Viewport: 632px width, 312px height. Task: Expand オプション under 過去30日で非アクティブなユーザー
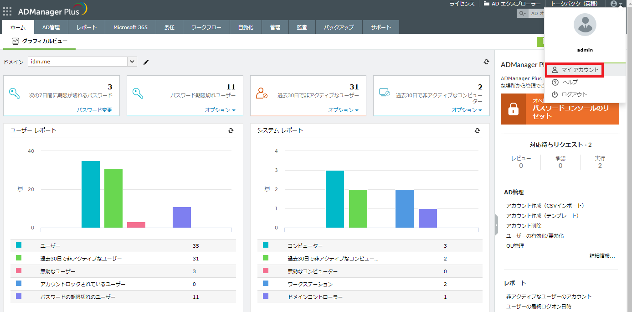[344, 110]
